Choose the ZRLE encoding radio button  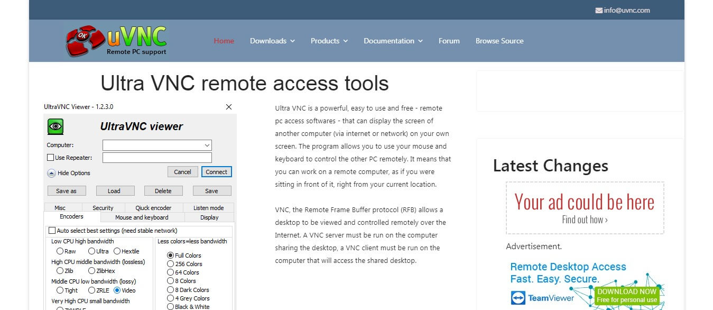pyautogui.click(x=92, y=290)
